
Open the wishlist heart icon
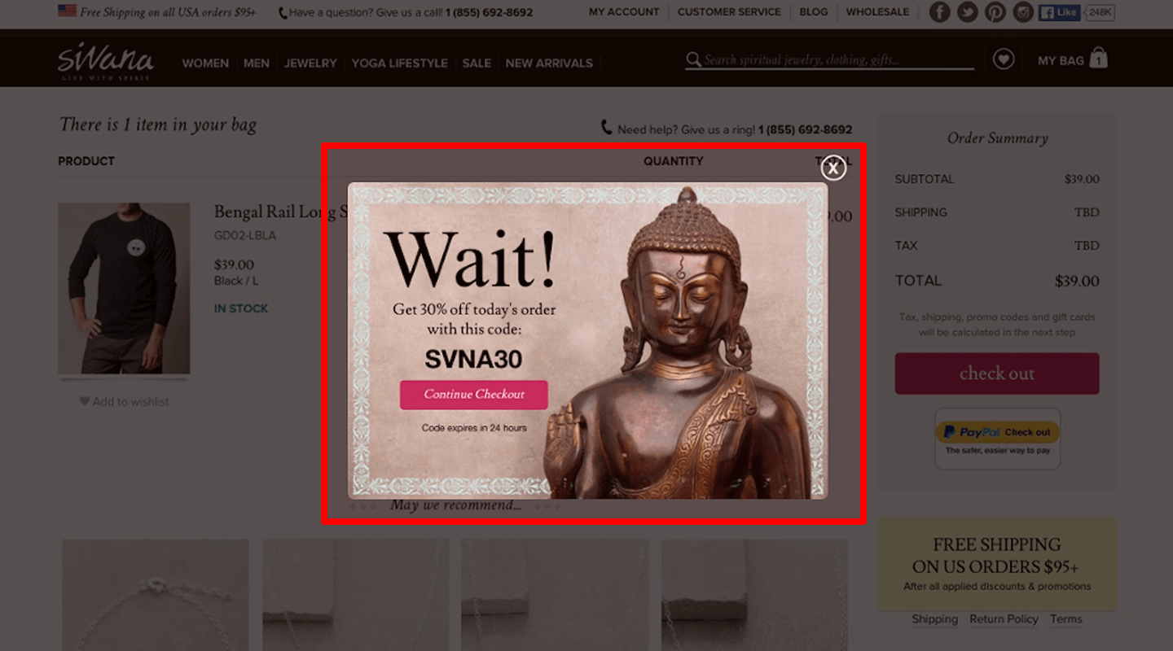coord(1004,59)
